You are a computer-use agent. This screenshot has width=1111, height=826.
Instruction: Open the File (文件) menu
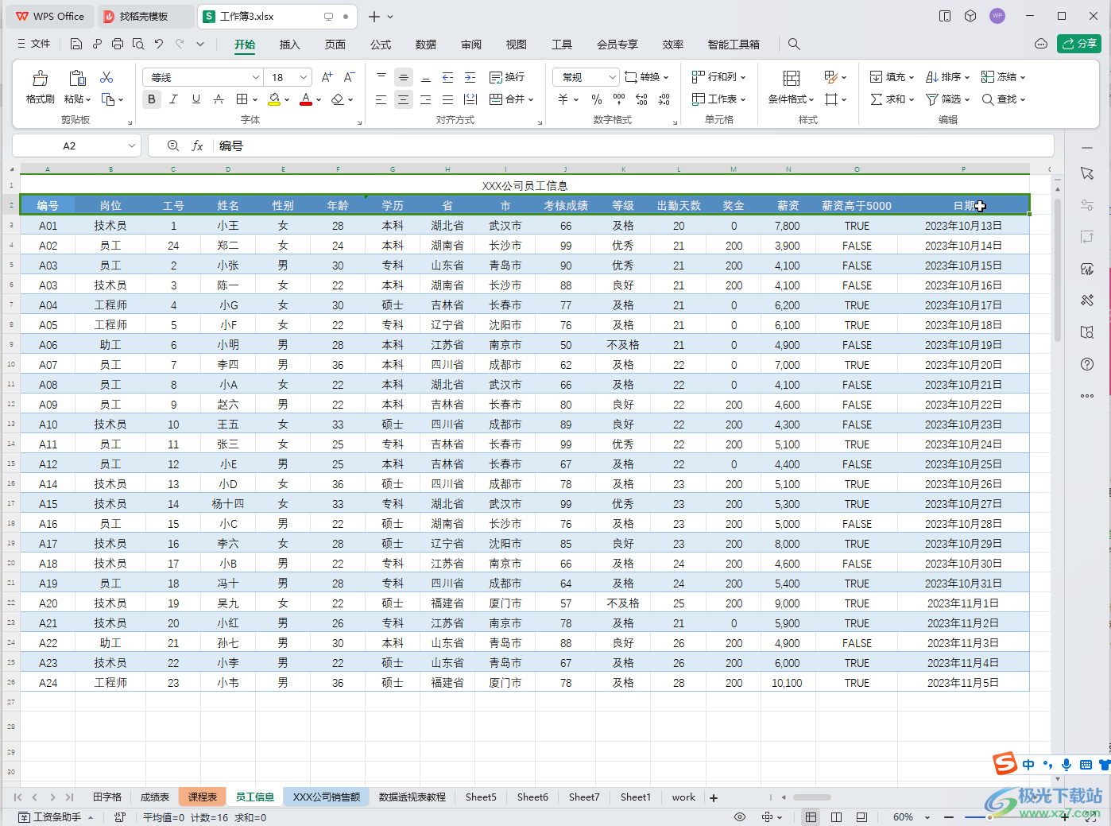33,45
